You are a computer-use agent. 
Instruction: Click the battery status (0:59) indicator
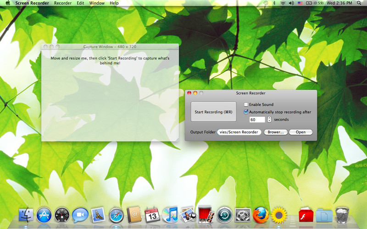[x=315, y=3]
